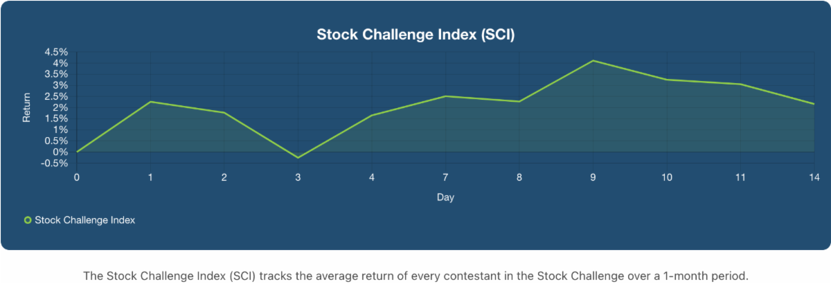Click the green legend circle marker
The height and width of the screenshot is (284, 831).
pos(28,220)
